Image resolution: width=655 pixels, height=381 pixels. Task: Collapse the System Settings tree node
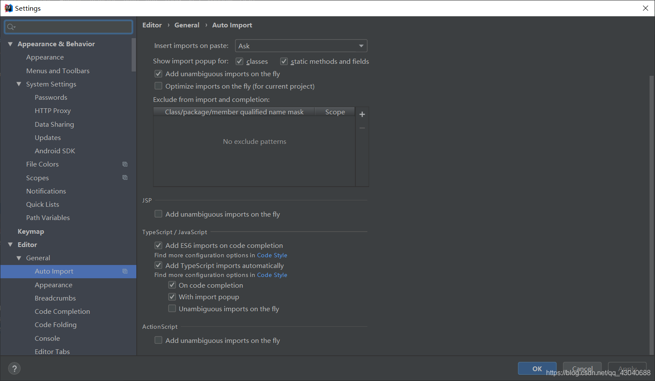[19, 84]
